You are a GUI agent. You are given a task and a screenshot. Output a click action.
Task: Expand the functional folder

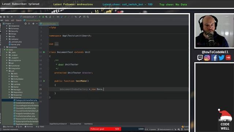tap(7, 66)
